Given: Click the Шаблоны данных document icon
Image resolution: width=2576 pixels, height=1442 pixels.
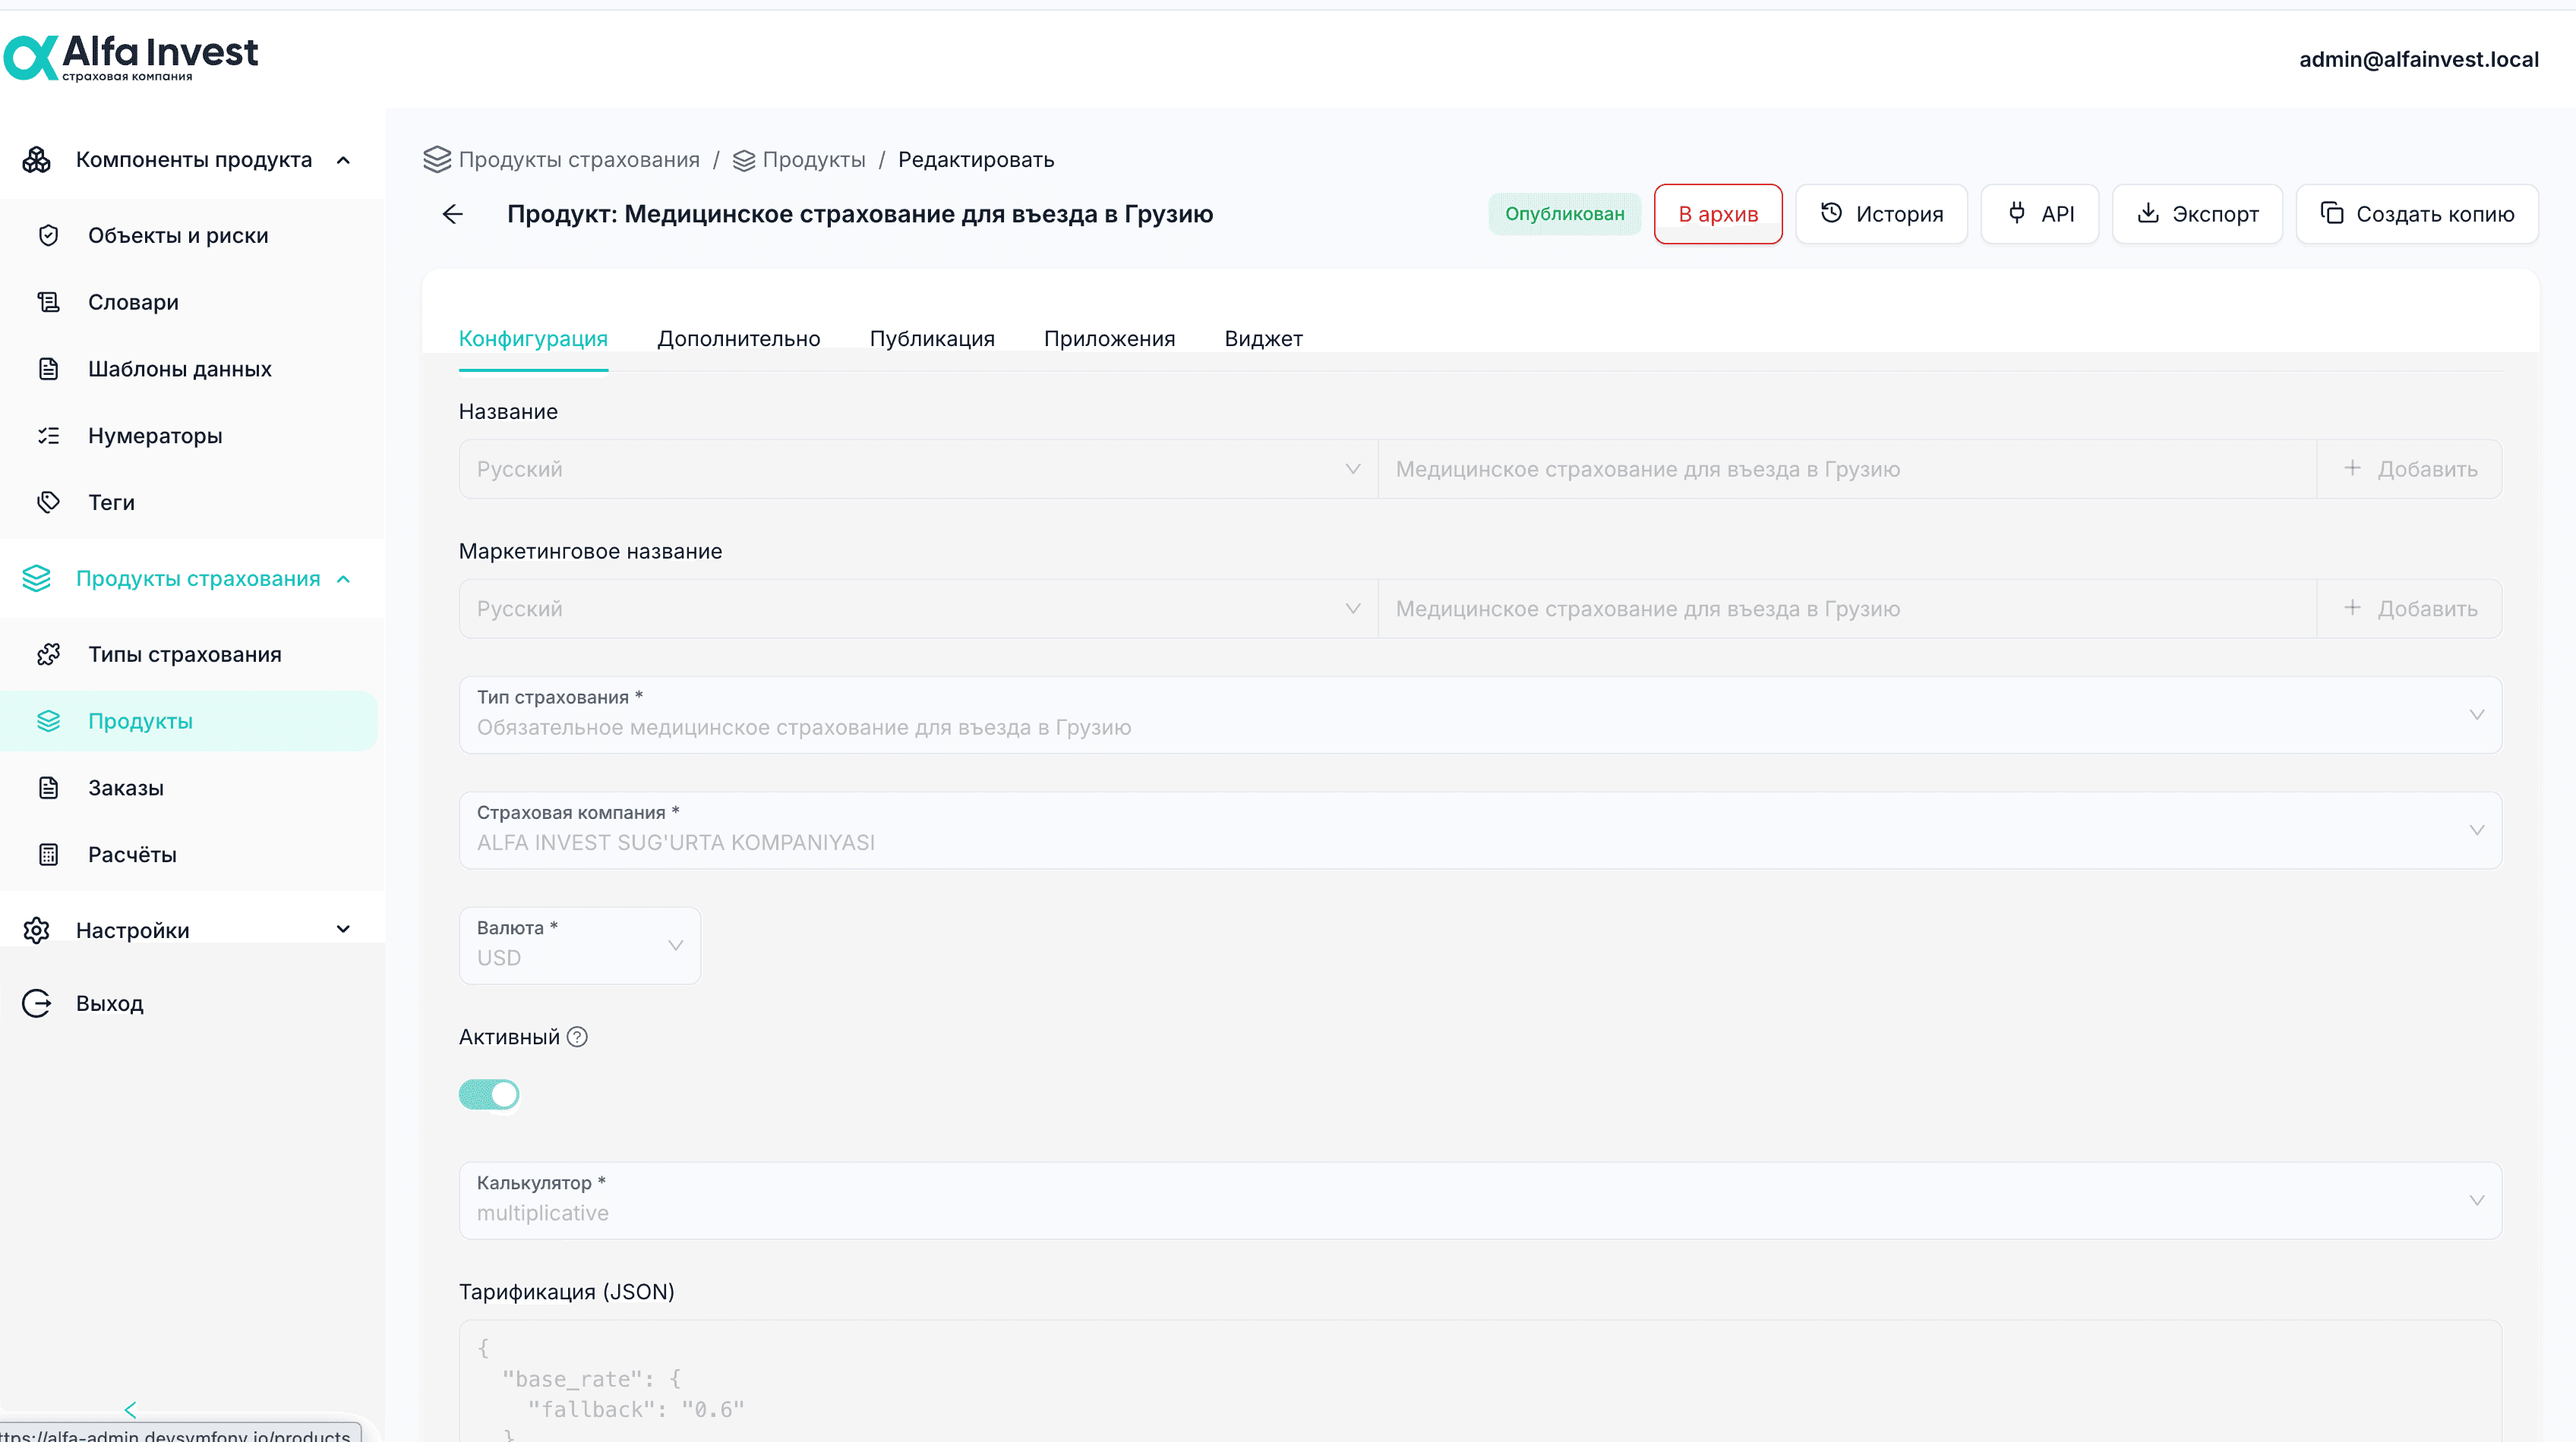Looking at the screenshot, I should click(x=48, y=369).
